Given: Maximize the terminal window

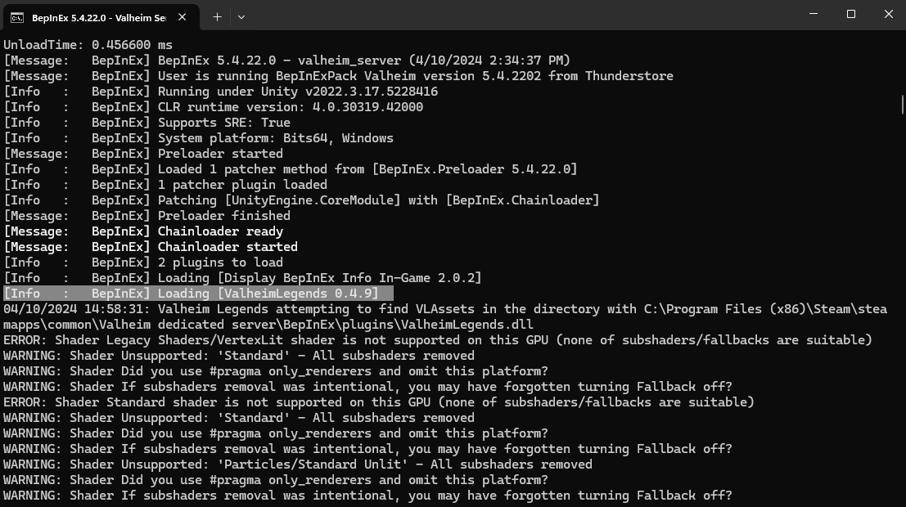Looking at the screenshot, I should pos(851,15).
